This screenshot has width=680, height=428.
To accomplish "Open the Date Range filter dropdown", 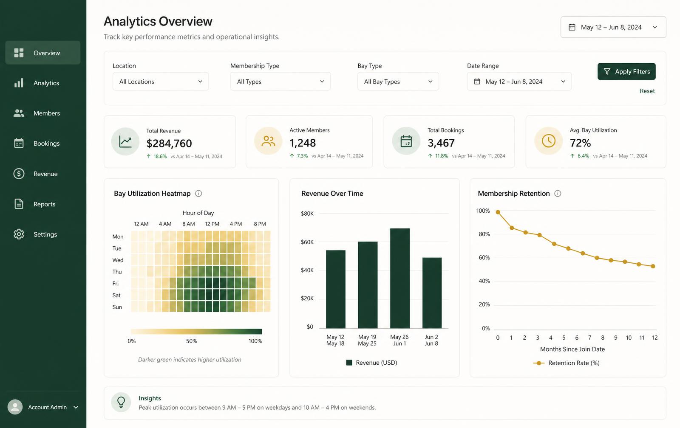I will point(519,82).
